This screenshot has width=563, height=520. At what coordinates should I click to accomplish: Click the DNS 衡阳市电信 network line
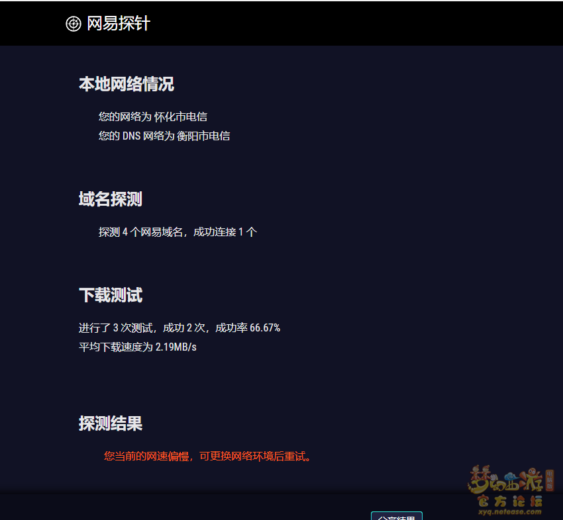coord(164,136)
